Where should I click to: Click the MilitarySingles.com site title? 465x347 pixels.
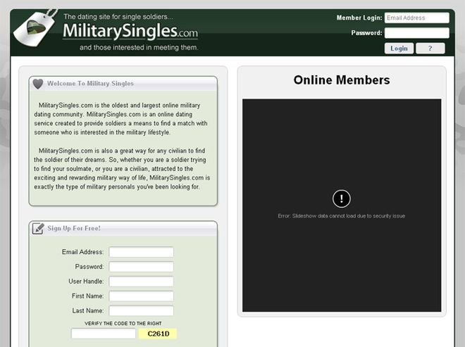130,31
